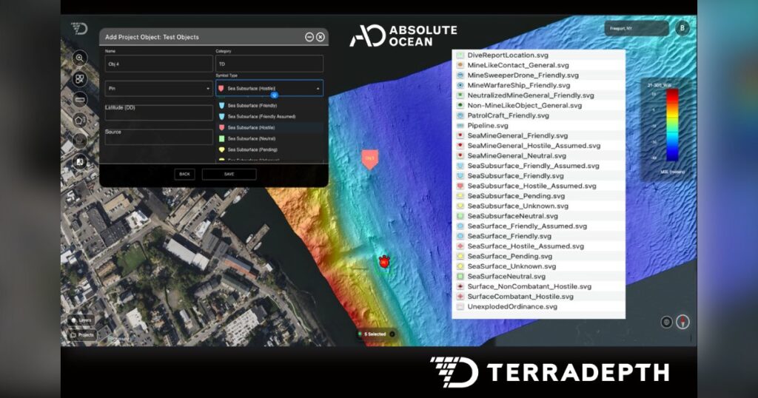
Task: Click the SurfaceCombatant_Hostile.svg icon
Action: [460, 297]
